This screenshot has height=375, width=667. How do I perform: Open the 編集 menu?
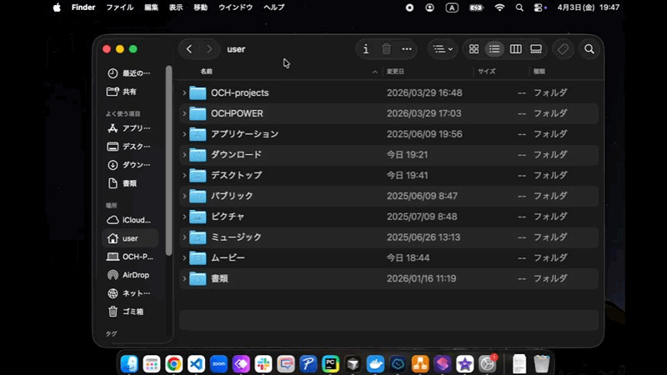[x=151, y=7]
